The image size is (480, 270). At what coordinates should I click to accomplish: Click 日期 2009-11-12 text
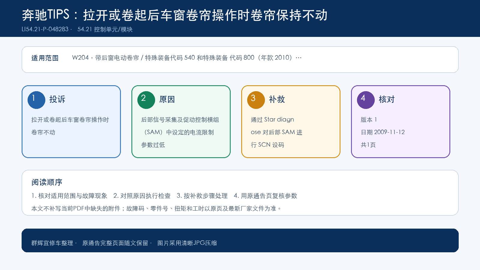click(x=382, y=132)
